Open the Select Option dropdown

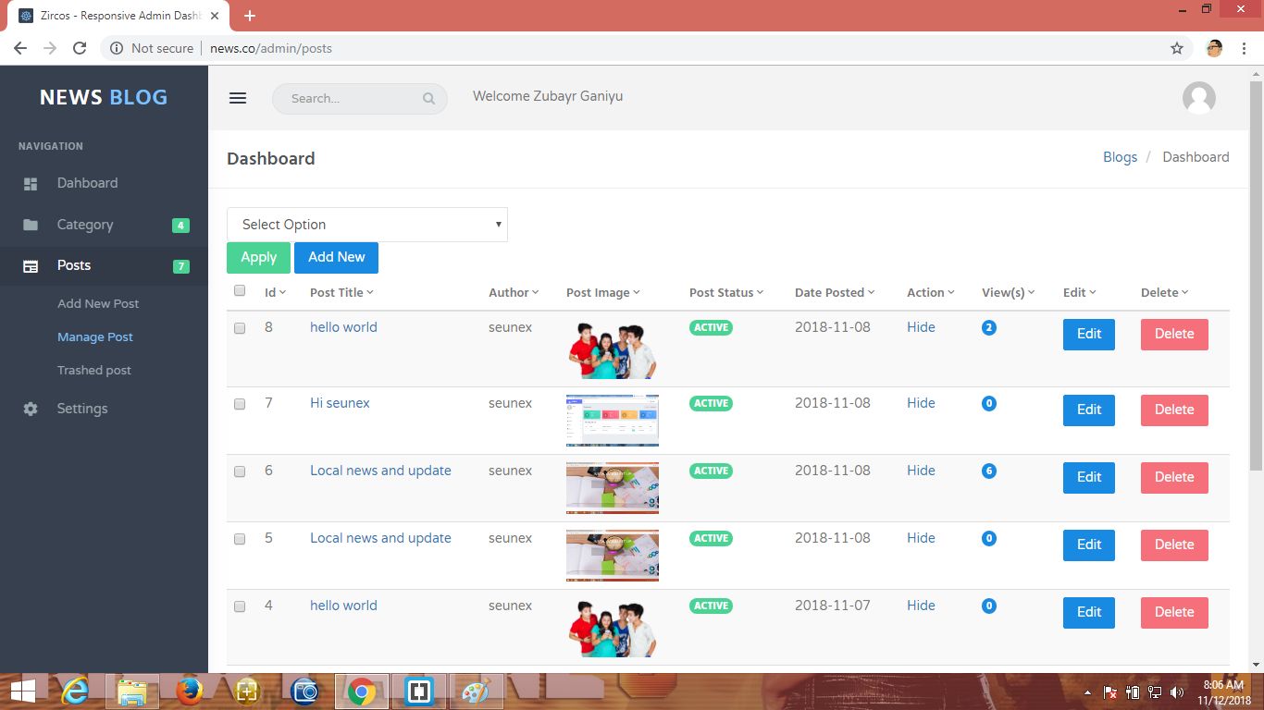tap(367, 225)
